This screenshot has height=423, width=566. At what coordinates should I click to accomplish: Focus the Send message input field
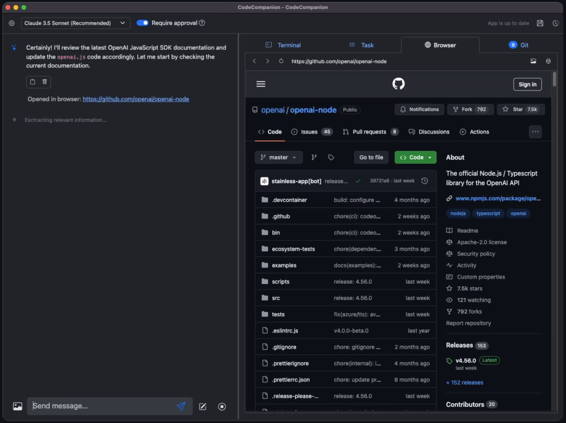click(x=102, y=406)
